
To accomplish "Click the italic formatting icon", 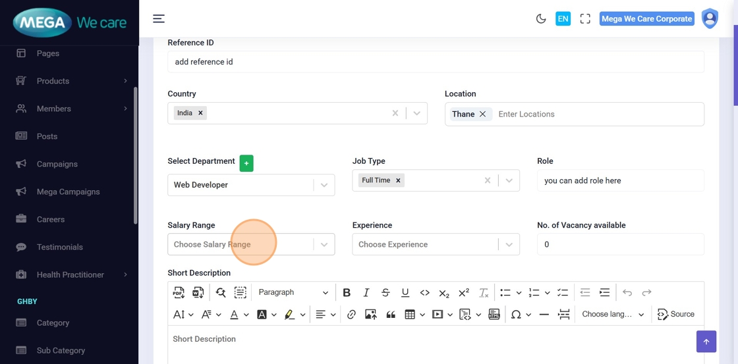I will click(366, 293).
